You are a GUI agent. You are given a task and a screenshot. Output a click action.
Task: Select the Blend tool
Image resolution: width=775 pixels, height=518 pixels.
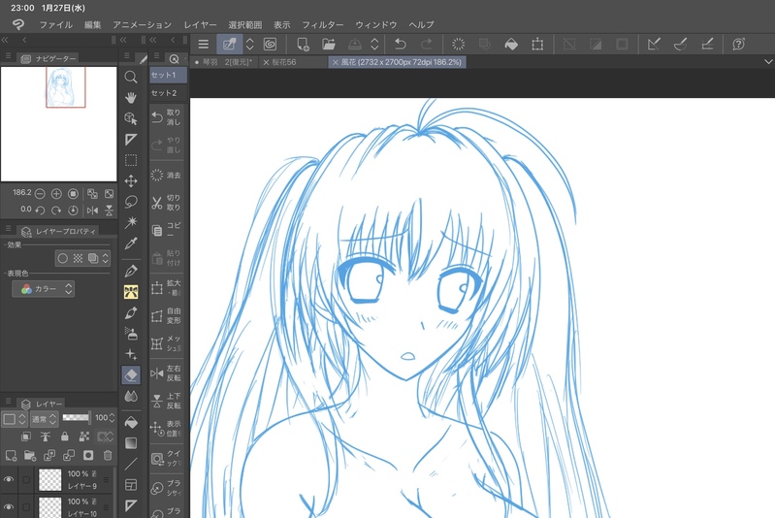(x=131, y=396)
